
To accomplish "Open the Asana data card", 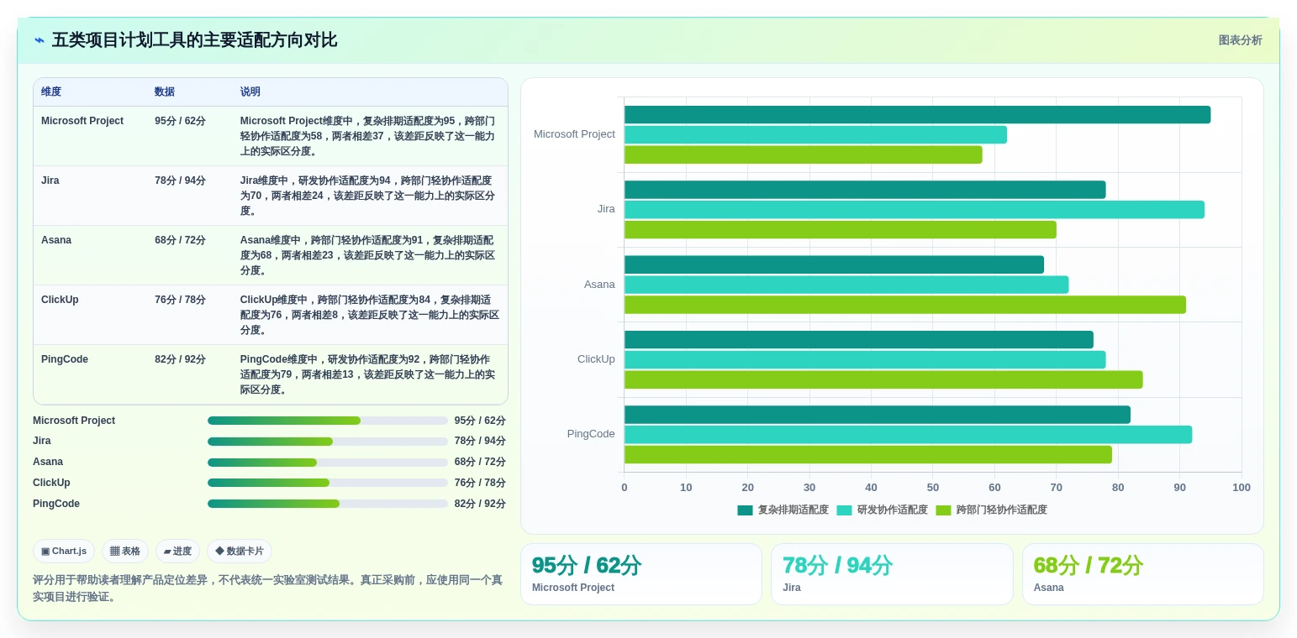I will 1143,574.
